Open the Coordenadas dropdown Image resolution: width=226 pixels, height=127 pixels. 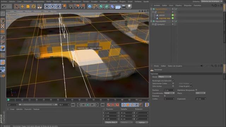pos(169,93)
